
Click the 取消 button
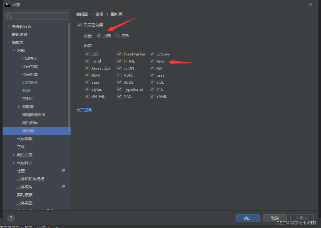click(x=275, y=218)
